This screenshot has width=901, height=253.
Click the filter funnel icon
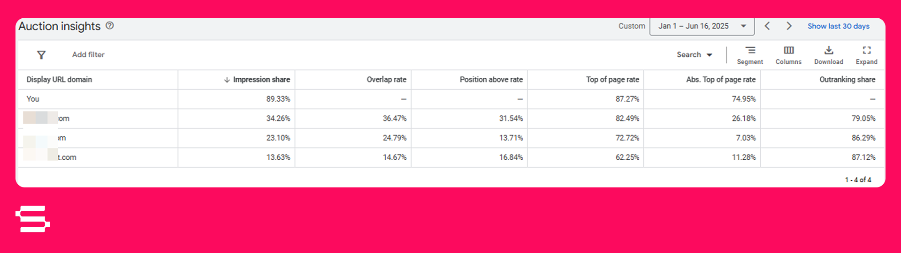coord(41,55)
